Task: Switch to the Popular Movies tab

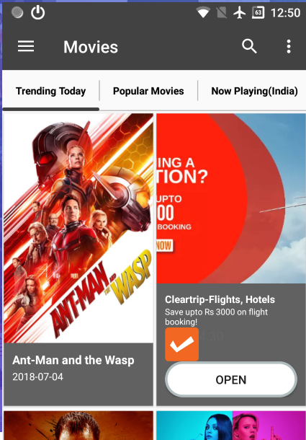Action: pos(148,91)
